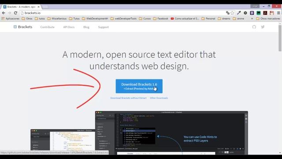Minimize the Chrome window
Image resolution: width=282 pixels, height=159 pixels.
pyautogui.click(x=263, y=6)
